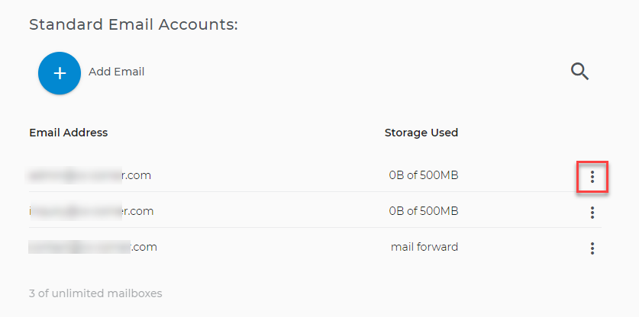Click the mail forward storage label

point(424,247)
